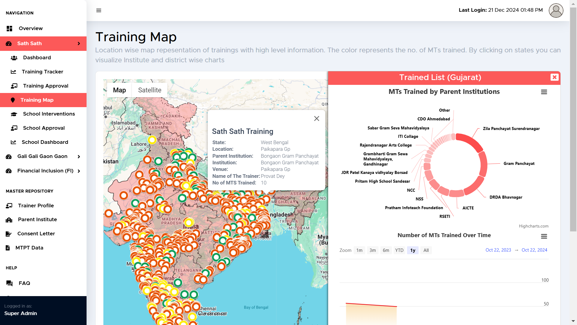Viewport: 577px width, 325px height.
Task: Switch to the Satellite view tab
Action: pos(150,90)
